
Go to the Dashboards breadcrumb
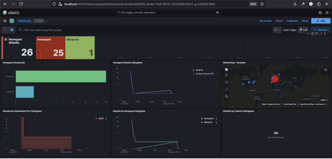(x=25, y=21)
